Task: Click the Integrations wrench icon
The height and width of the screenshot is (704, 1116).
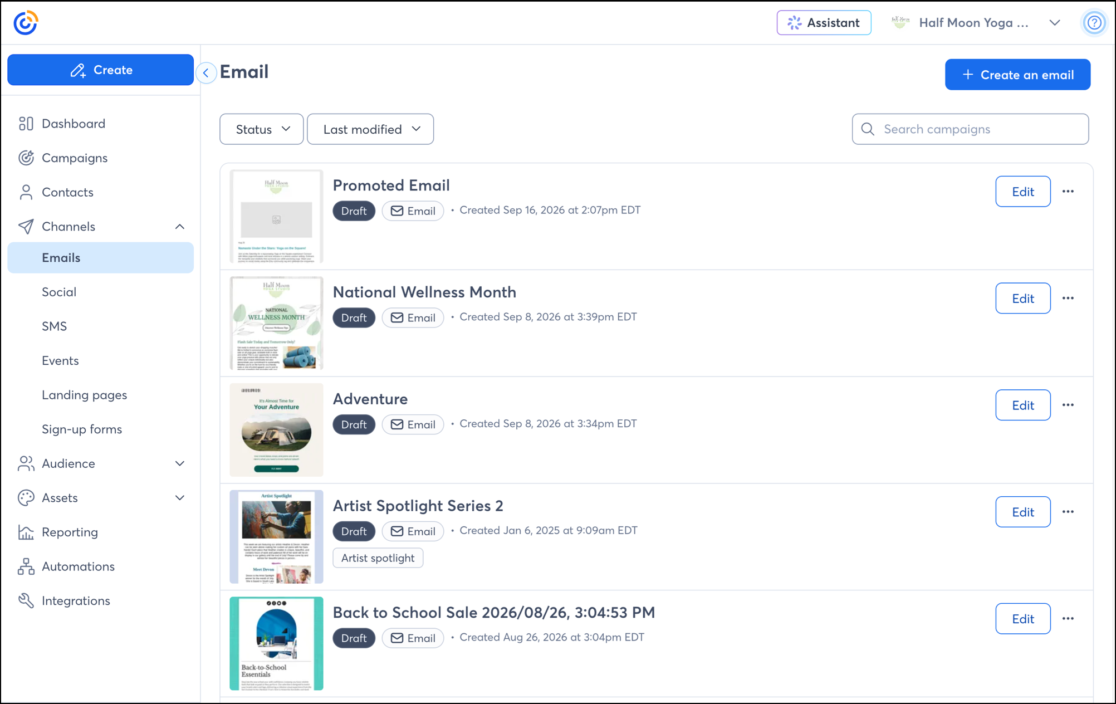Action: [26, 600]
